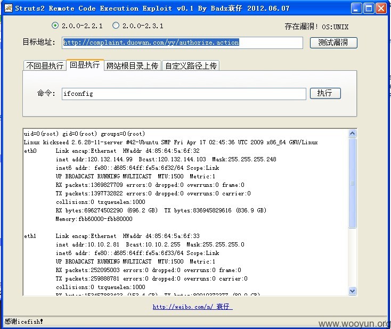Click the output pane scrollbar thumb
The image size is (391, 329).
[x=352, y=183]
